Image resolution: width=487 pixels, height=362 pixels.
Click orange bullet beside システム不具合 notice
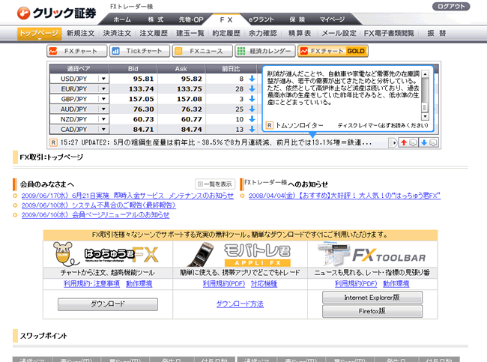(x=15, y=205)
